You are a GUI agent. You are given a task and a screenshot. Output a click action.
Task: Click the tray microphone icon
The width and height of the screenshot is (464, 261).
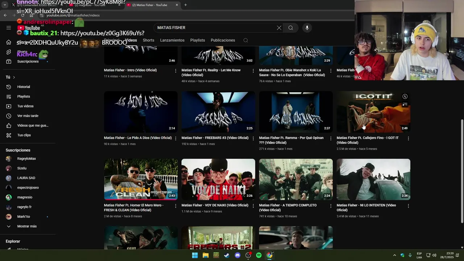(410, 255)
